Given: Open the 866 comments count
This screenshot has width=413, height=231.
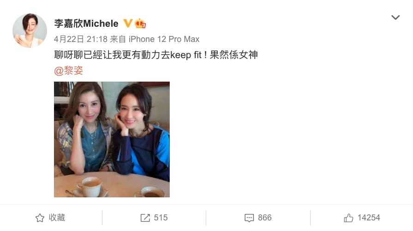Looking at the screenshot, I should (x=265, y=218).
